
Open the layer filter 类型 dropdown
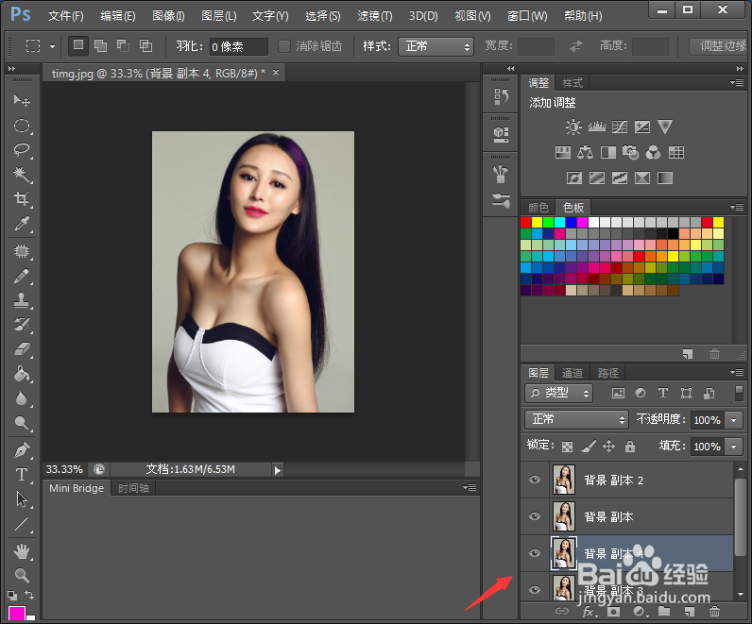[x=559, y=394]
